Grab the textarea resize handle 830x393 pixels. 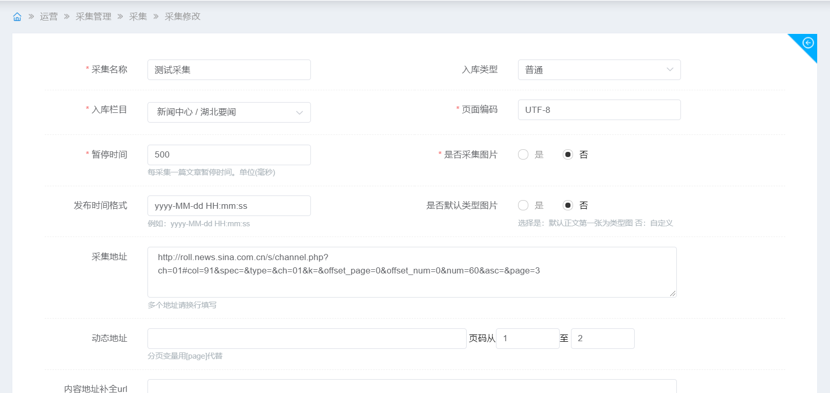(673, 293)
